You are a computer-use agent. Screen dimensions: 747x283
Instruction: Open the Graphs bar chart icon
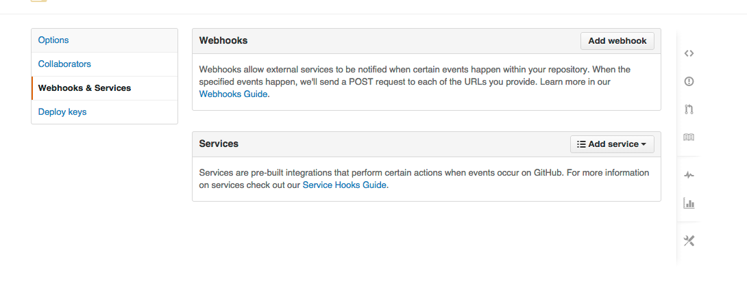click(x=689, y=203)
